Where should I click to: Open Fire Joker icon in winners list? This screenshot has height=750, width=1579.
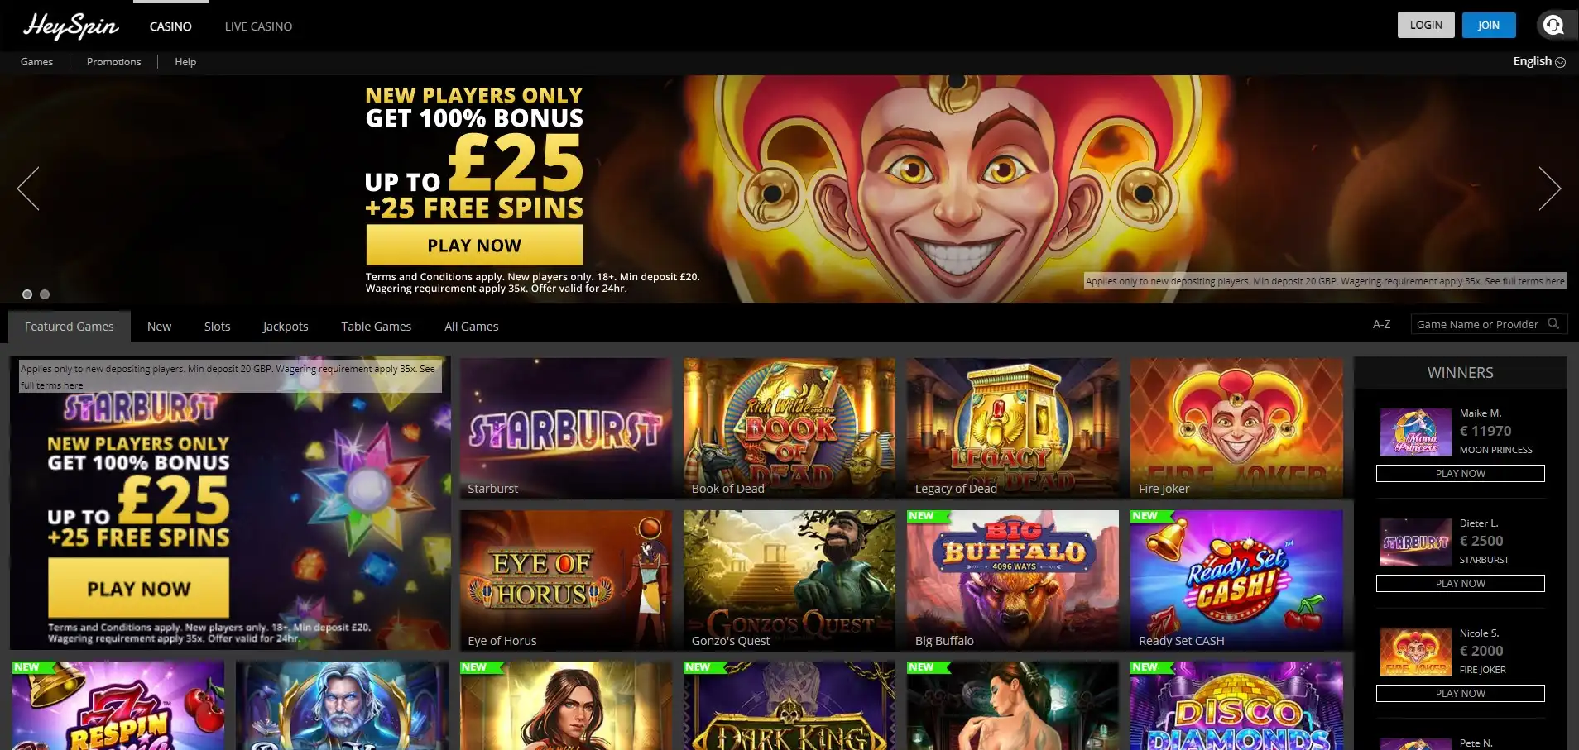pos(1415,652)
